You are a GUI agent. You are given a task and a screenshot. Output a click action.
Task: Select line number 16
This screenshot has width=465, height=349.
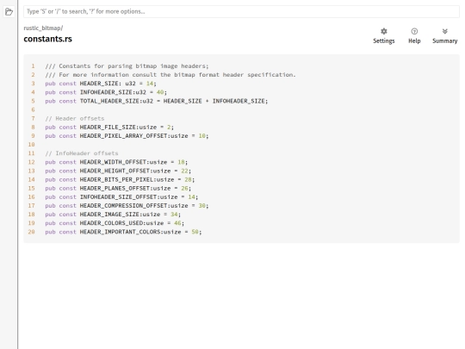pyautogui.click(x=32, y=196)
